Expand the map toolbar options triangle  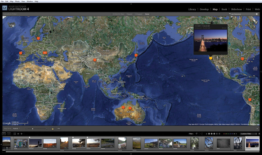[257, 129]
